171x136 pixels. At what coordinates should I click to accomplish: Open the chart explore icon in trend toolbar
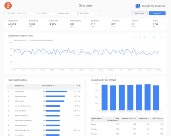click(154, 37)
